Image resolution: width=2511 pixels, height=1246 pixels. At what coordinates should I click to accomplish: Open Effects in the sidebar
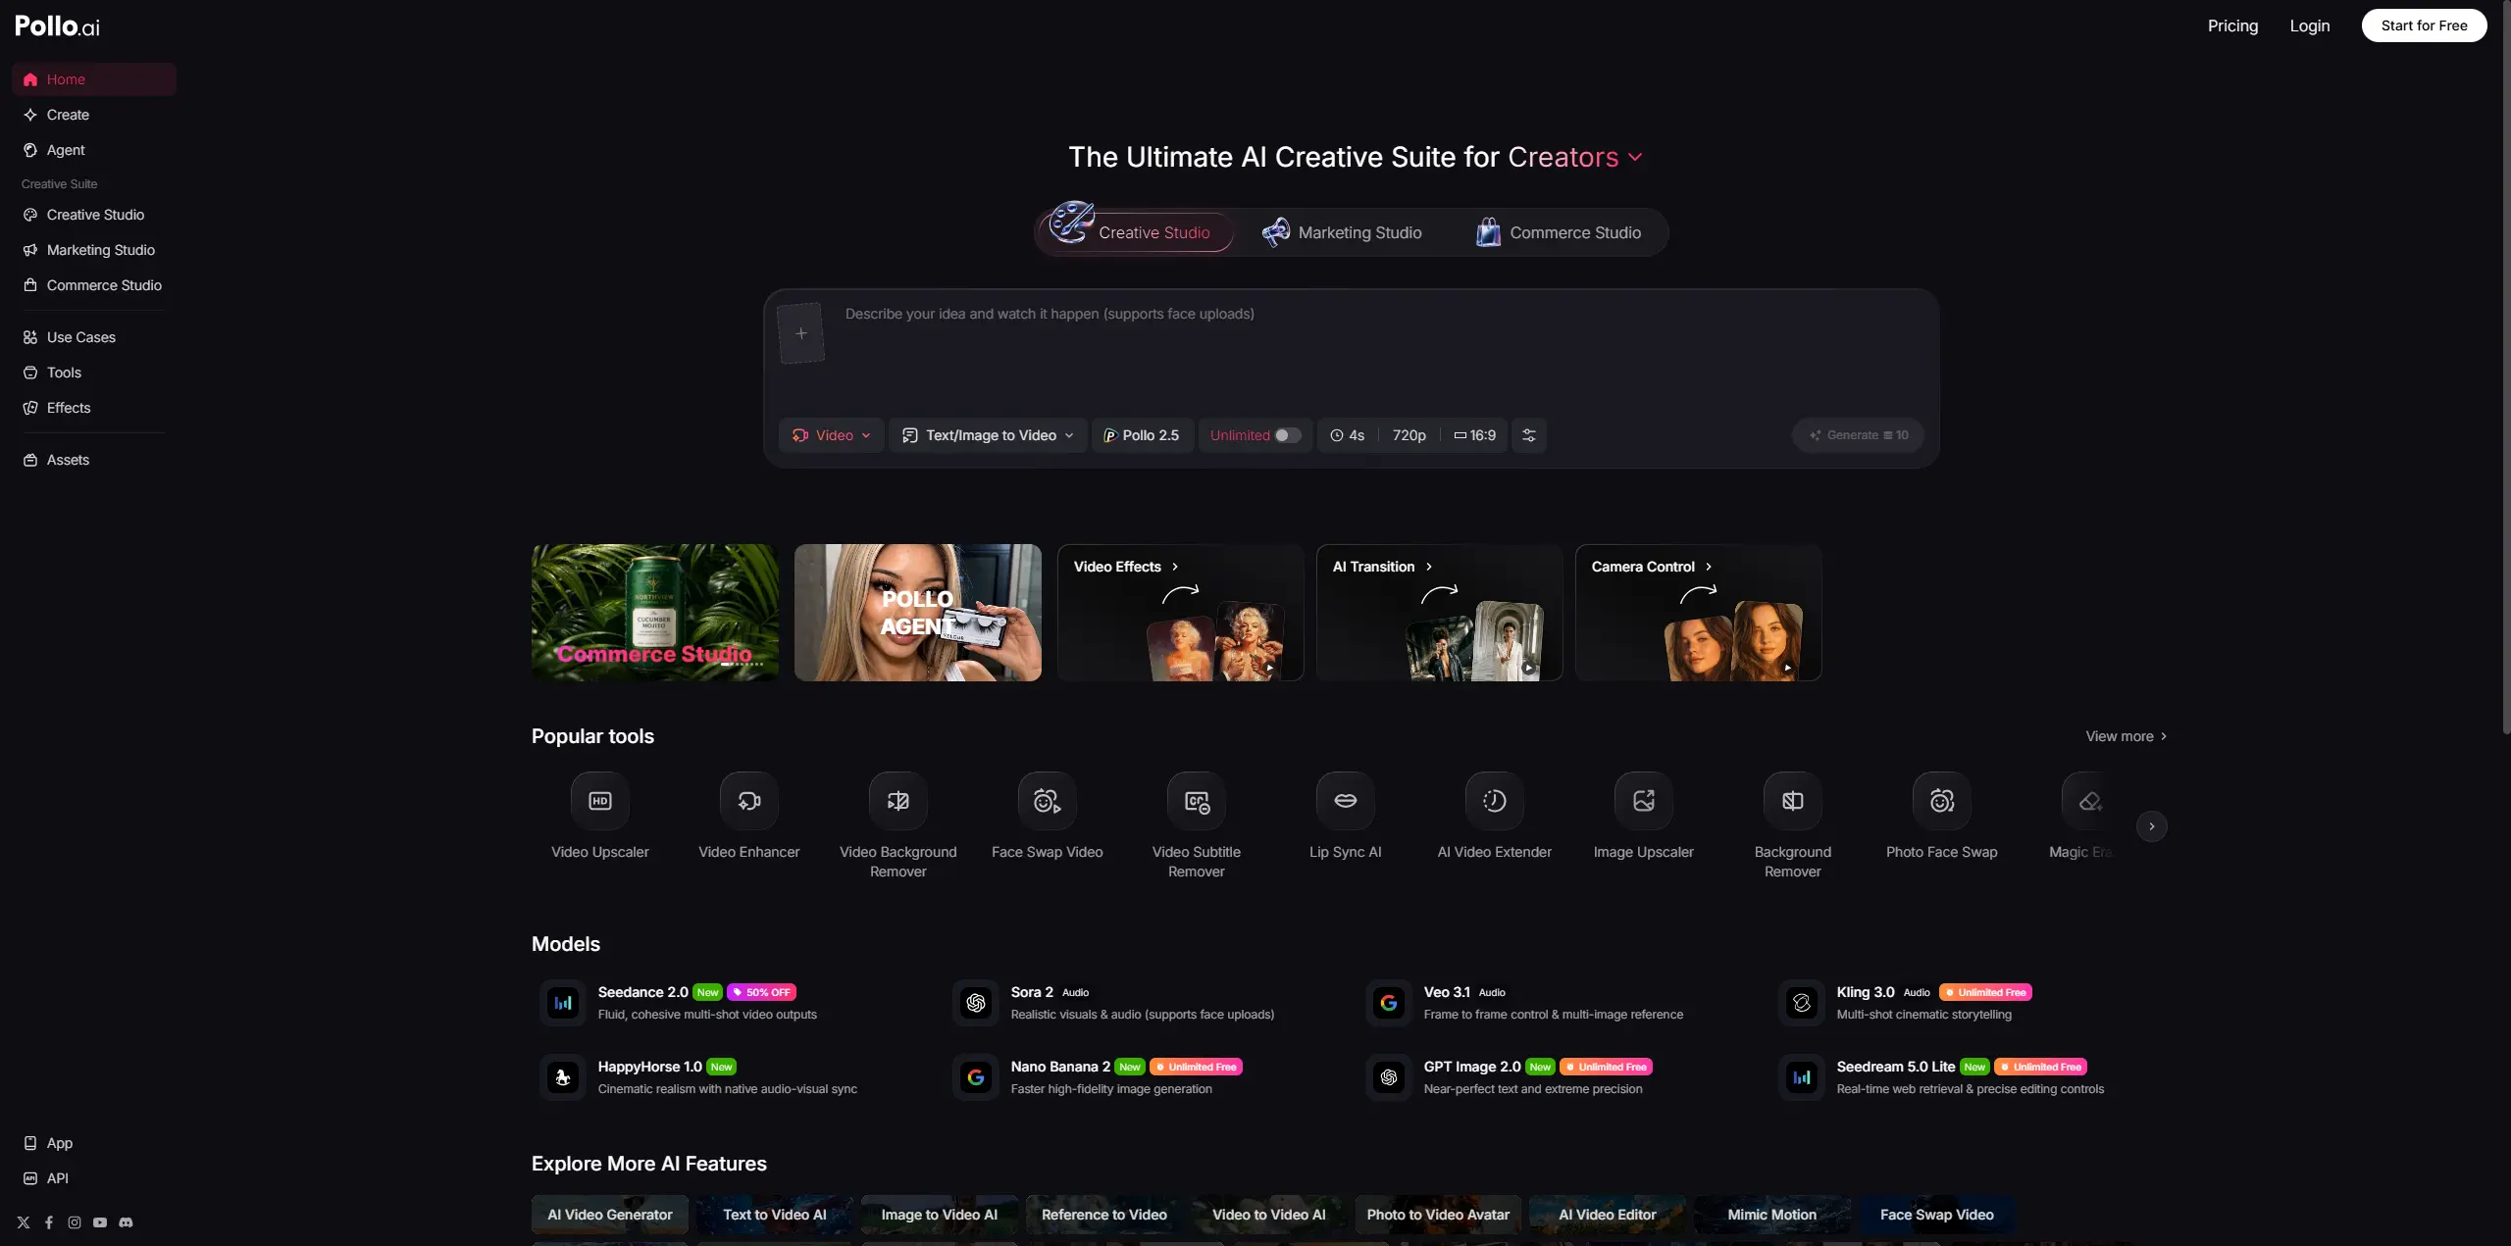point(94,408)
